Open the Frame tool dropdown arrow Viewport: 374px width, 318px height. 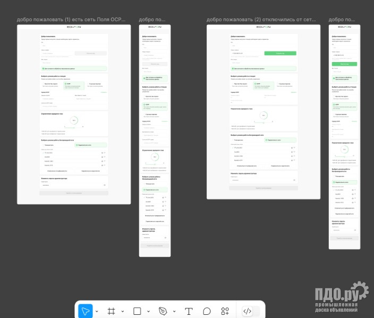click(122, 312)
